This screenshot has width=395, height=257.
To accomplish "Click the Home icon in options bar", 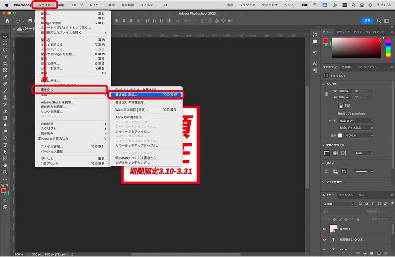I will [x=7, y=21].
